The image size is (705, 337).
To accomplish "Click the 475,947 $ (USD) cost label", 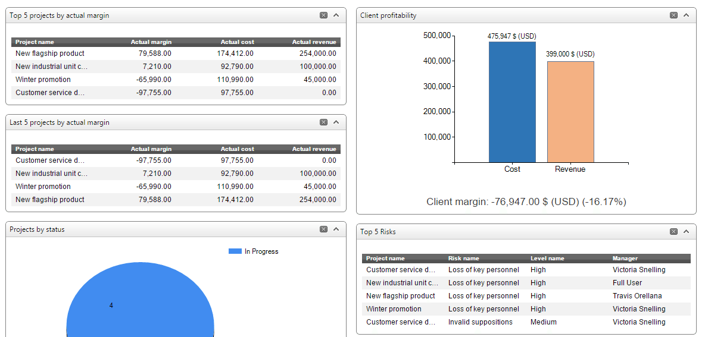I will click(512, 36).
